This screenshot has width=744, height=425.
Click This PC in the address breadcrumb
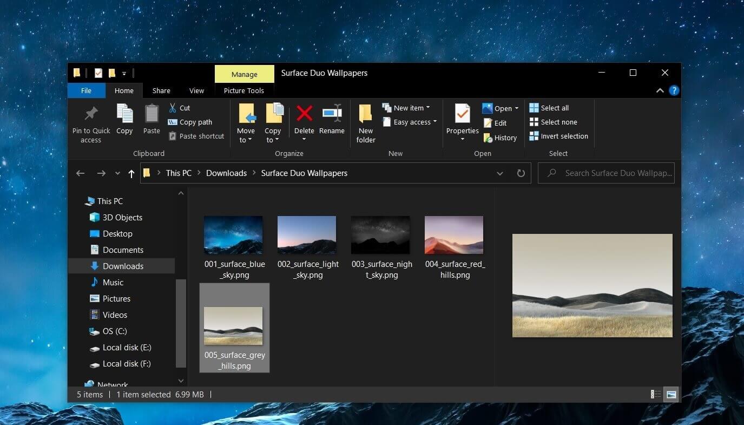pyautogui.click(x=179, y=173)
